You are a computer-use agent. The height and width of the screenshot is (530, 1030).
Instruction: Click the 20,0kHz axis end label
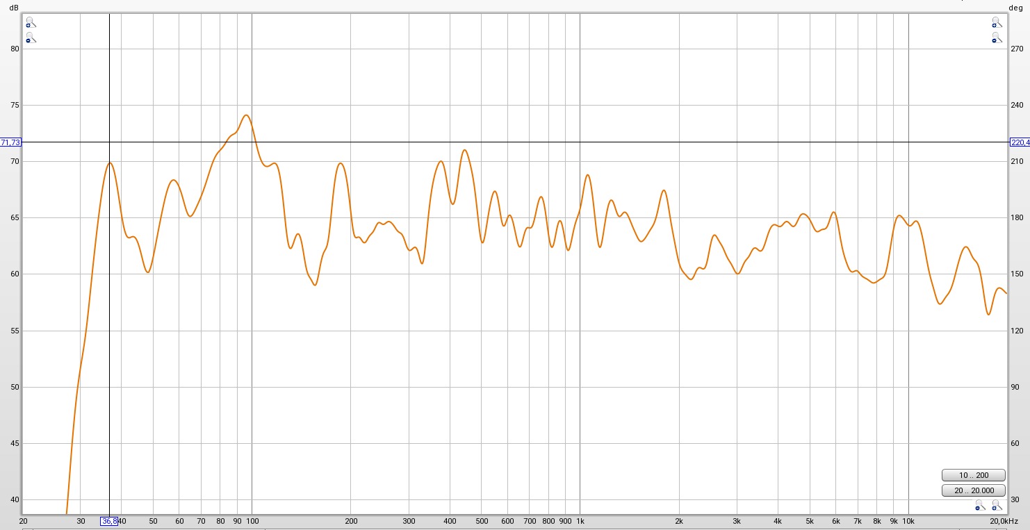[x=1004, y=521]
